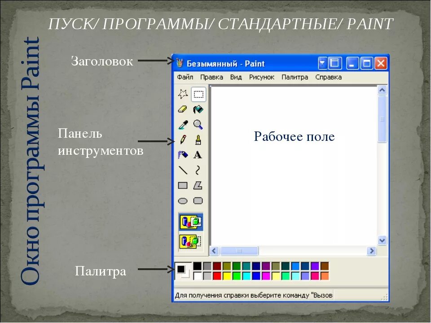The image size is (431, 323).
Task: Pick the Text tool letter A
Action: click(198, 155)
